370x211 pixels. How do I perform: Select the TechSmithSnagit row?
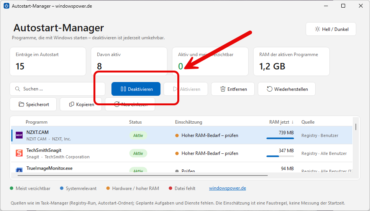tap(182, 153)
